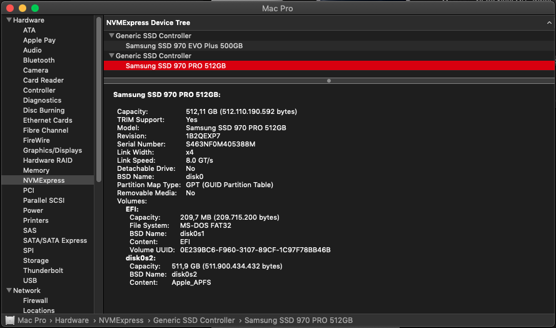Viewport: 556px width, 328px height.
Task: Collapse the Hardware section triangle
Action: [x=9, y=20]
